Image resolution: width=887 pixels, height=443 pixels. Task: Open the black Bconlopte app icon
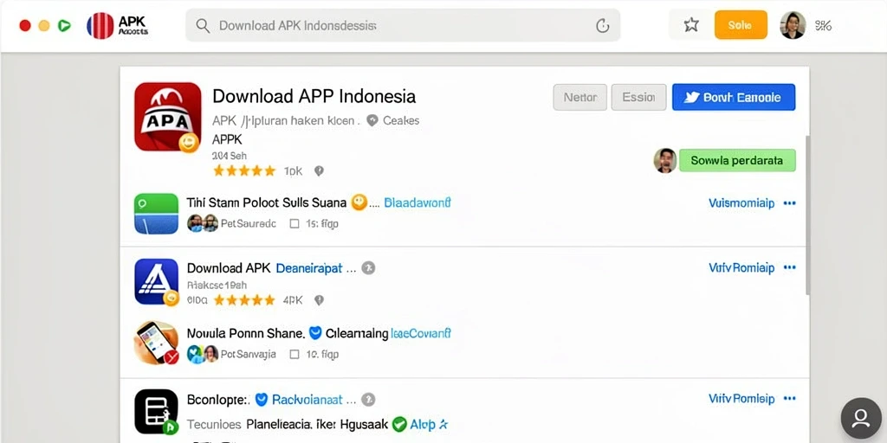(156, 411)
